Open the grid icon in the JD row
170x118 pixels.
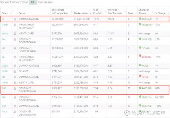[15, 48]
